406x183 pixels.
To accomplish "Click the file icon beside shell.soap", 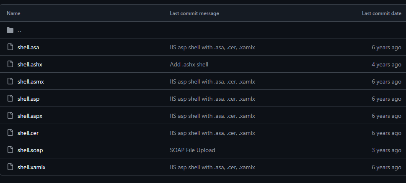I will tap(10, 150).
